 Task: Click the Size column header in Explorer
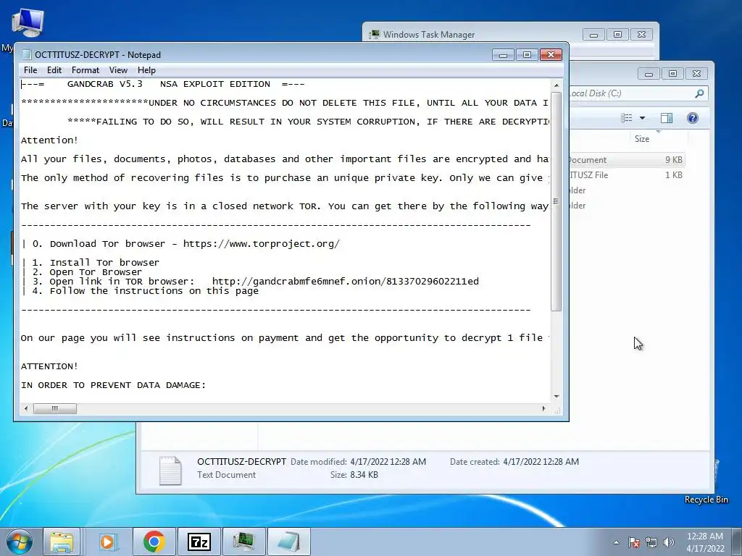pos(642,139)
